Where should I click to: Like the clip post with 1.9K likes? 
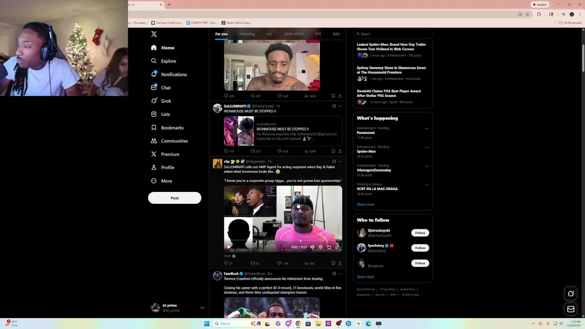283,263
